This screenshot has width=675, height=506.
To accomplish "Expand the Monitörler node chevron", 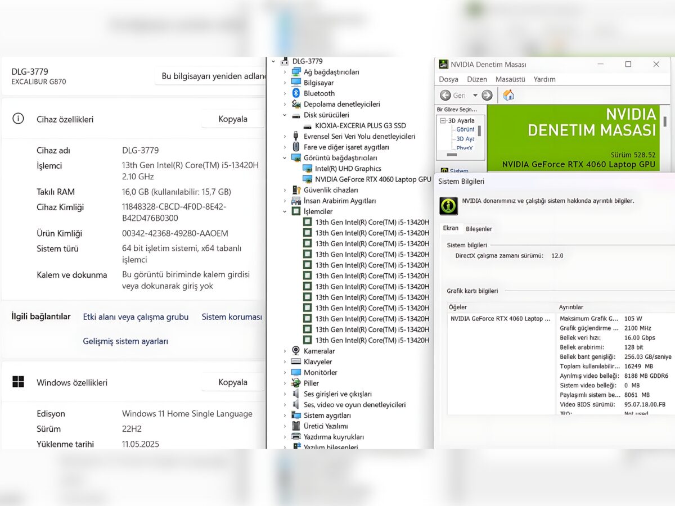I will point(285,372).
